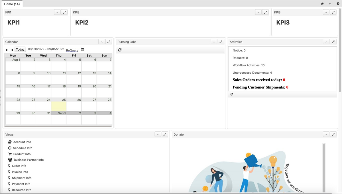Click the calendar date picker icon

82,49
